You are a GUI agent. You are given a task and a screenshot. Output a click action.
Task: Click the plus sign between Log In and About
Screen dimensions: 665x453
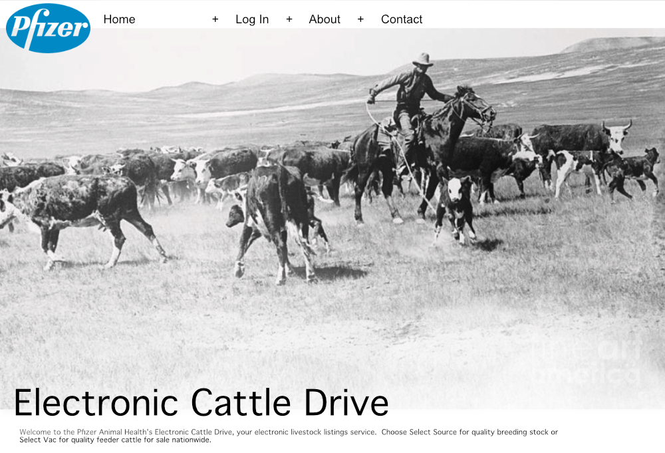click(x=289, y=19)
